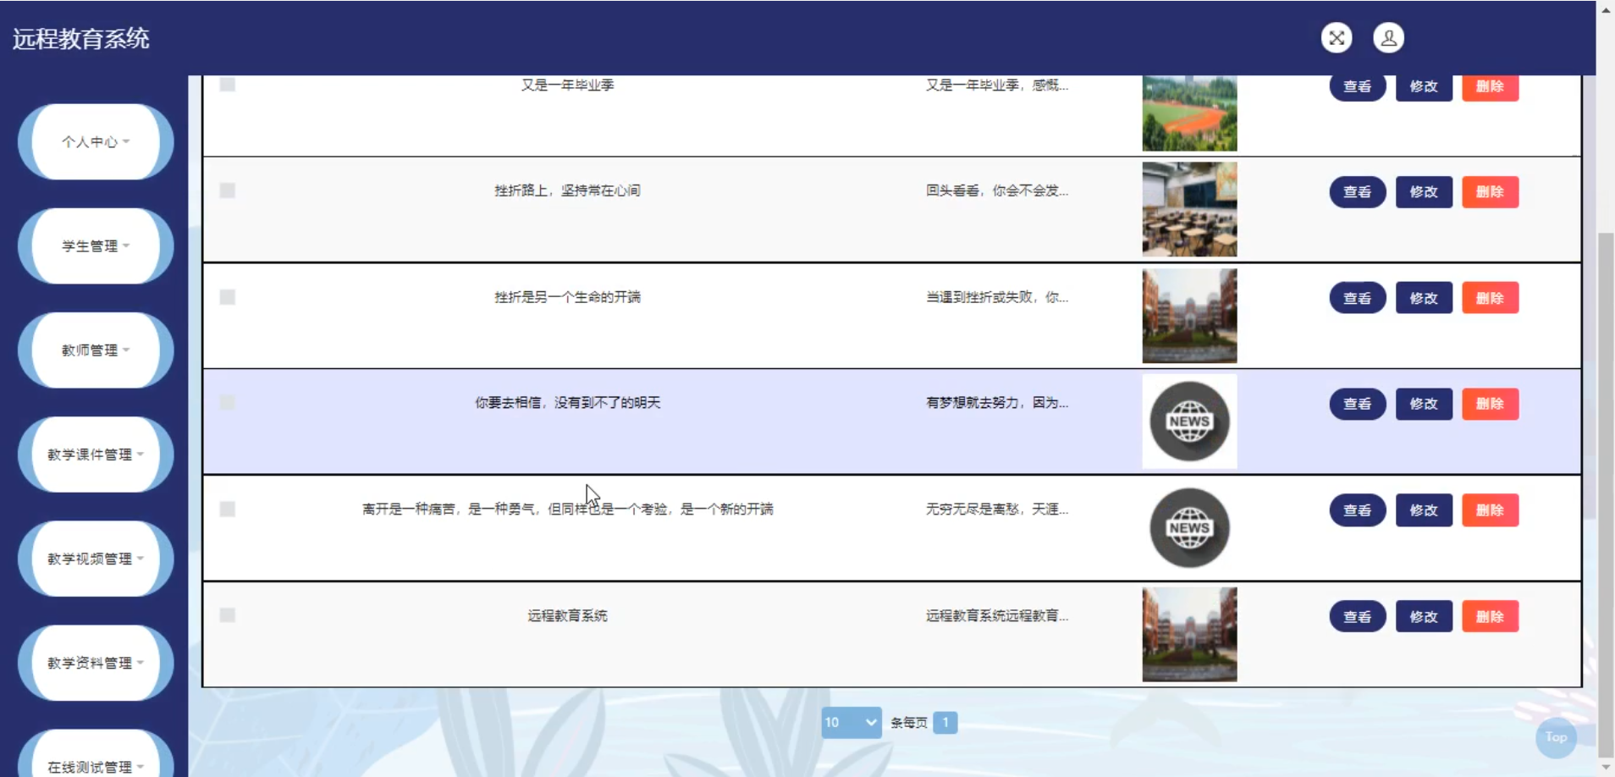View the row 你要去相信，没有到不了的明天
The width and height of the screenshot is (1615, 777).
[x=1358, y=404]
